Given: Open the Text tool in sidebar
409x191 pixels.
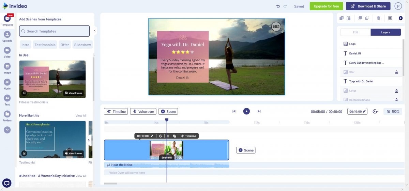Looking at the screenshot, I should pos(7,100).
